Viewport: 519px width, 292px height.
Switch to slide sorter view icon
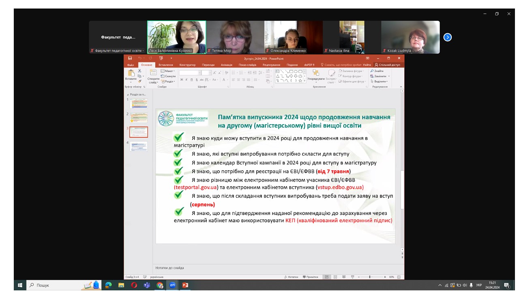click(x=335, y=277)
